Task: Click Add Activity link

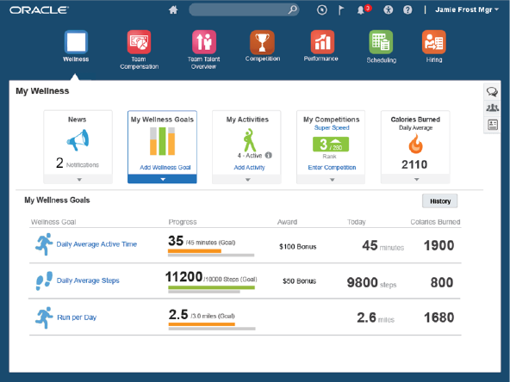Action: [249, 167]
